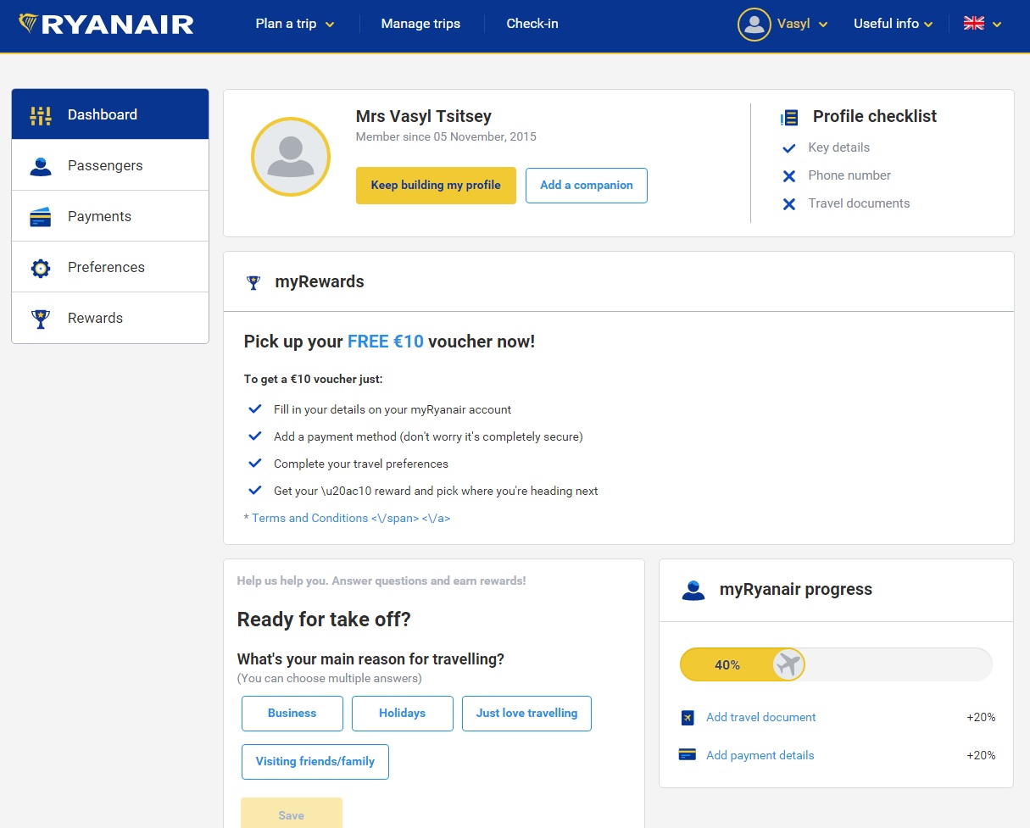Click the Add travel document link
Image resolution: width=1030 pixels, height=828 pixels.
(x=761, y=718)
